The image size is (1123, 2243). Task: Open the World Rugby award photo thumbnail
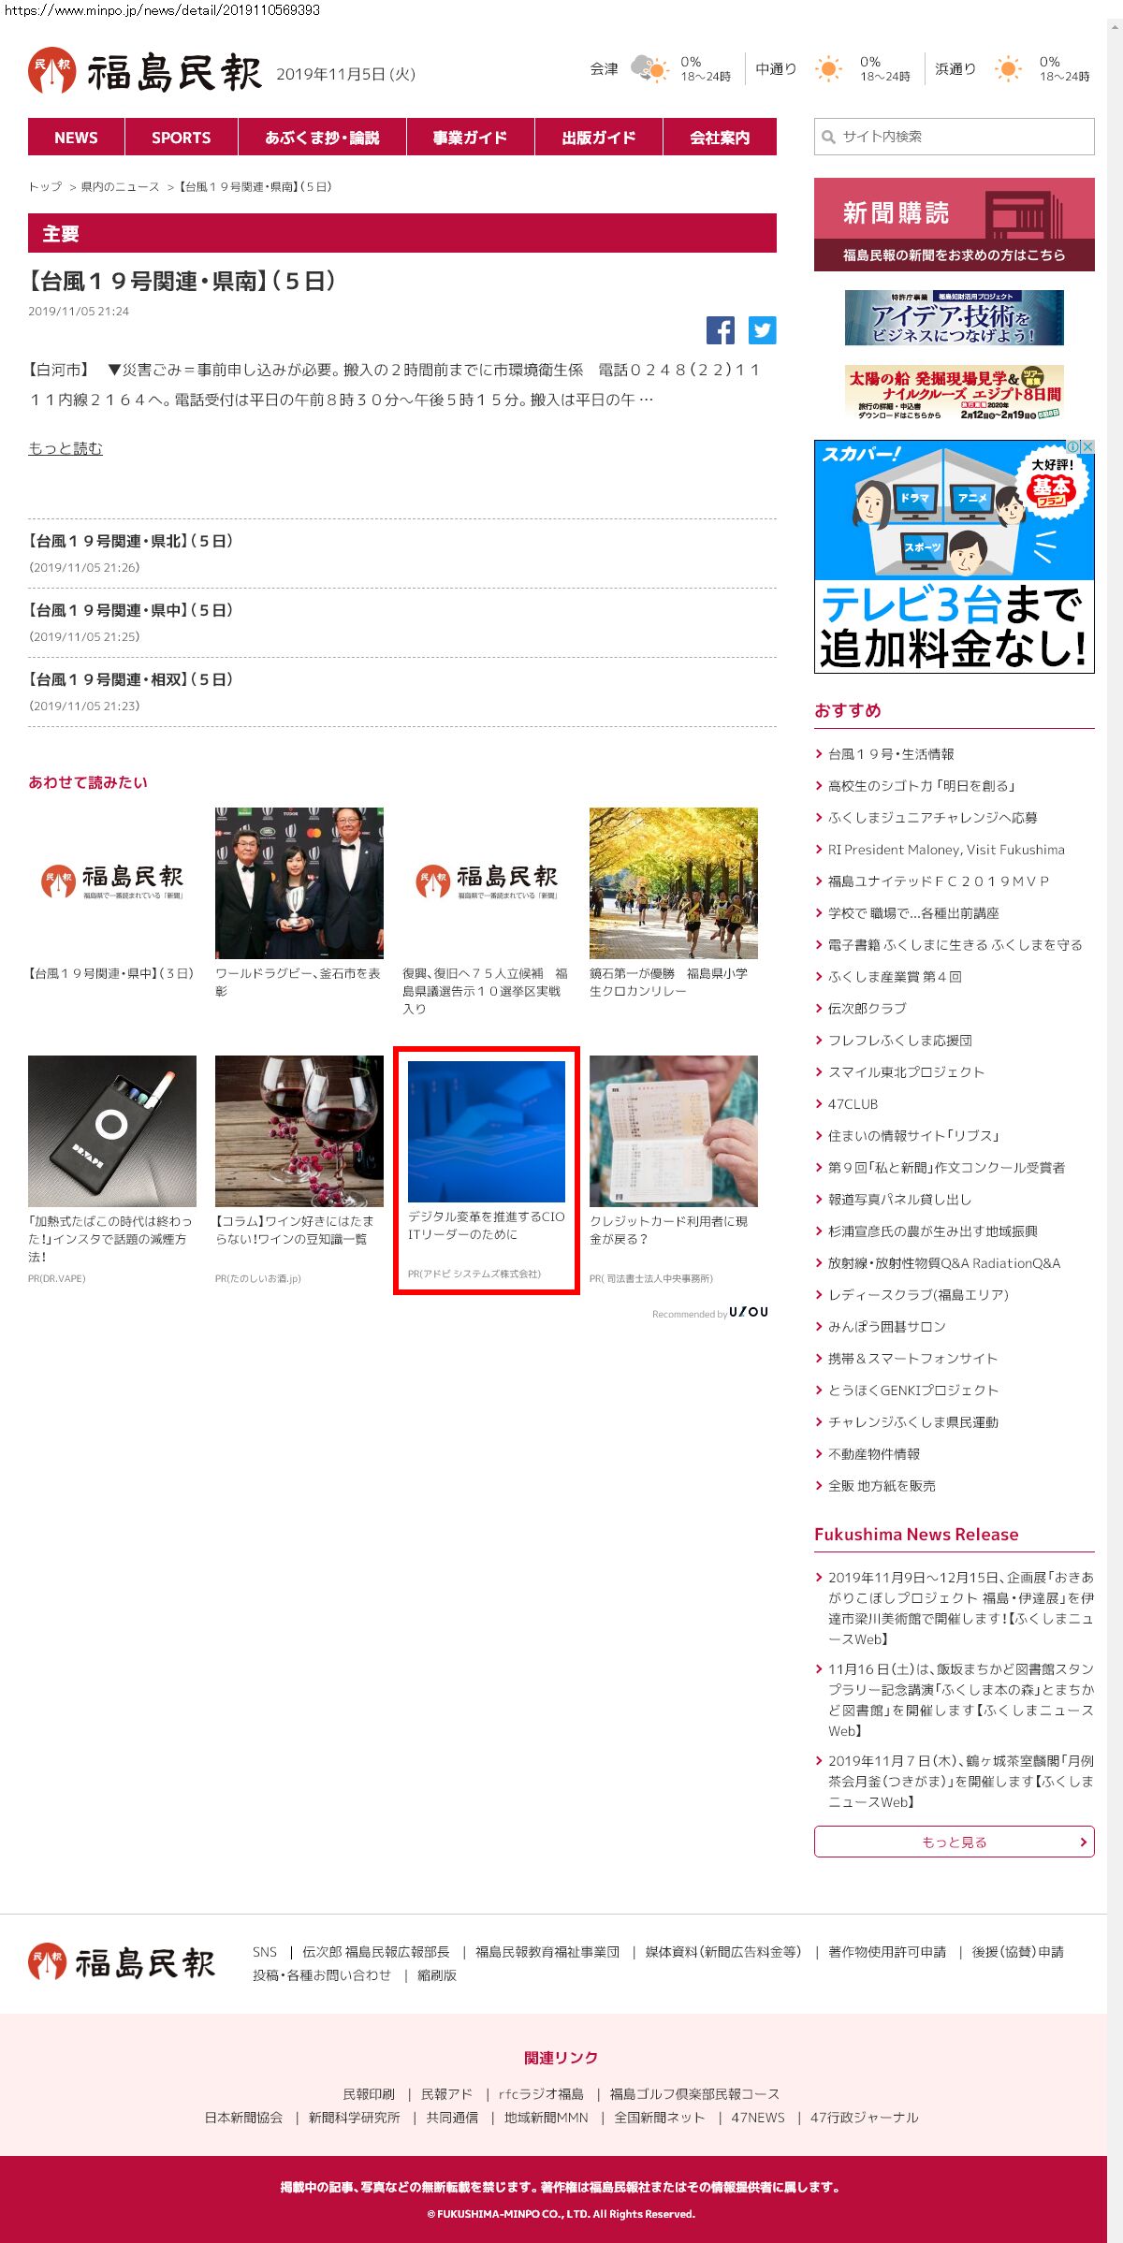[x=299, y=882]
